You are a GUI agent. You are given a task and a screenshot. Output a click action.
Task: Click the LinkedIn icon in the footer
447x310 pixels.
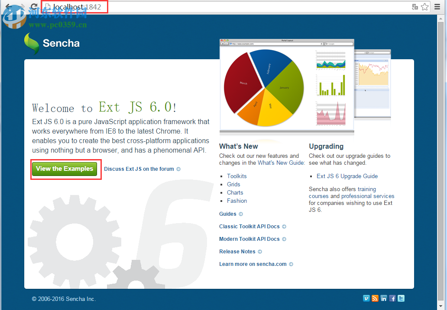(x=383, y=298)
